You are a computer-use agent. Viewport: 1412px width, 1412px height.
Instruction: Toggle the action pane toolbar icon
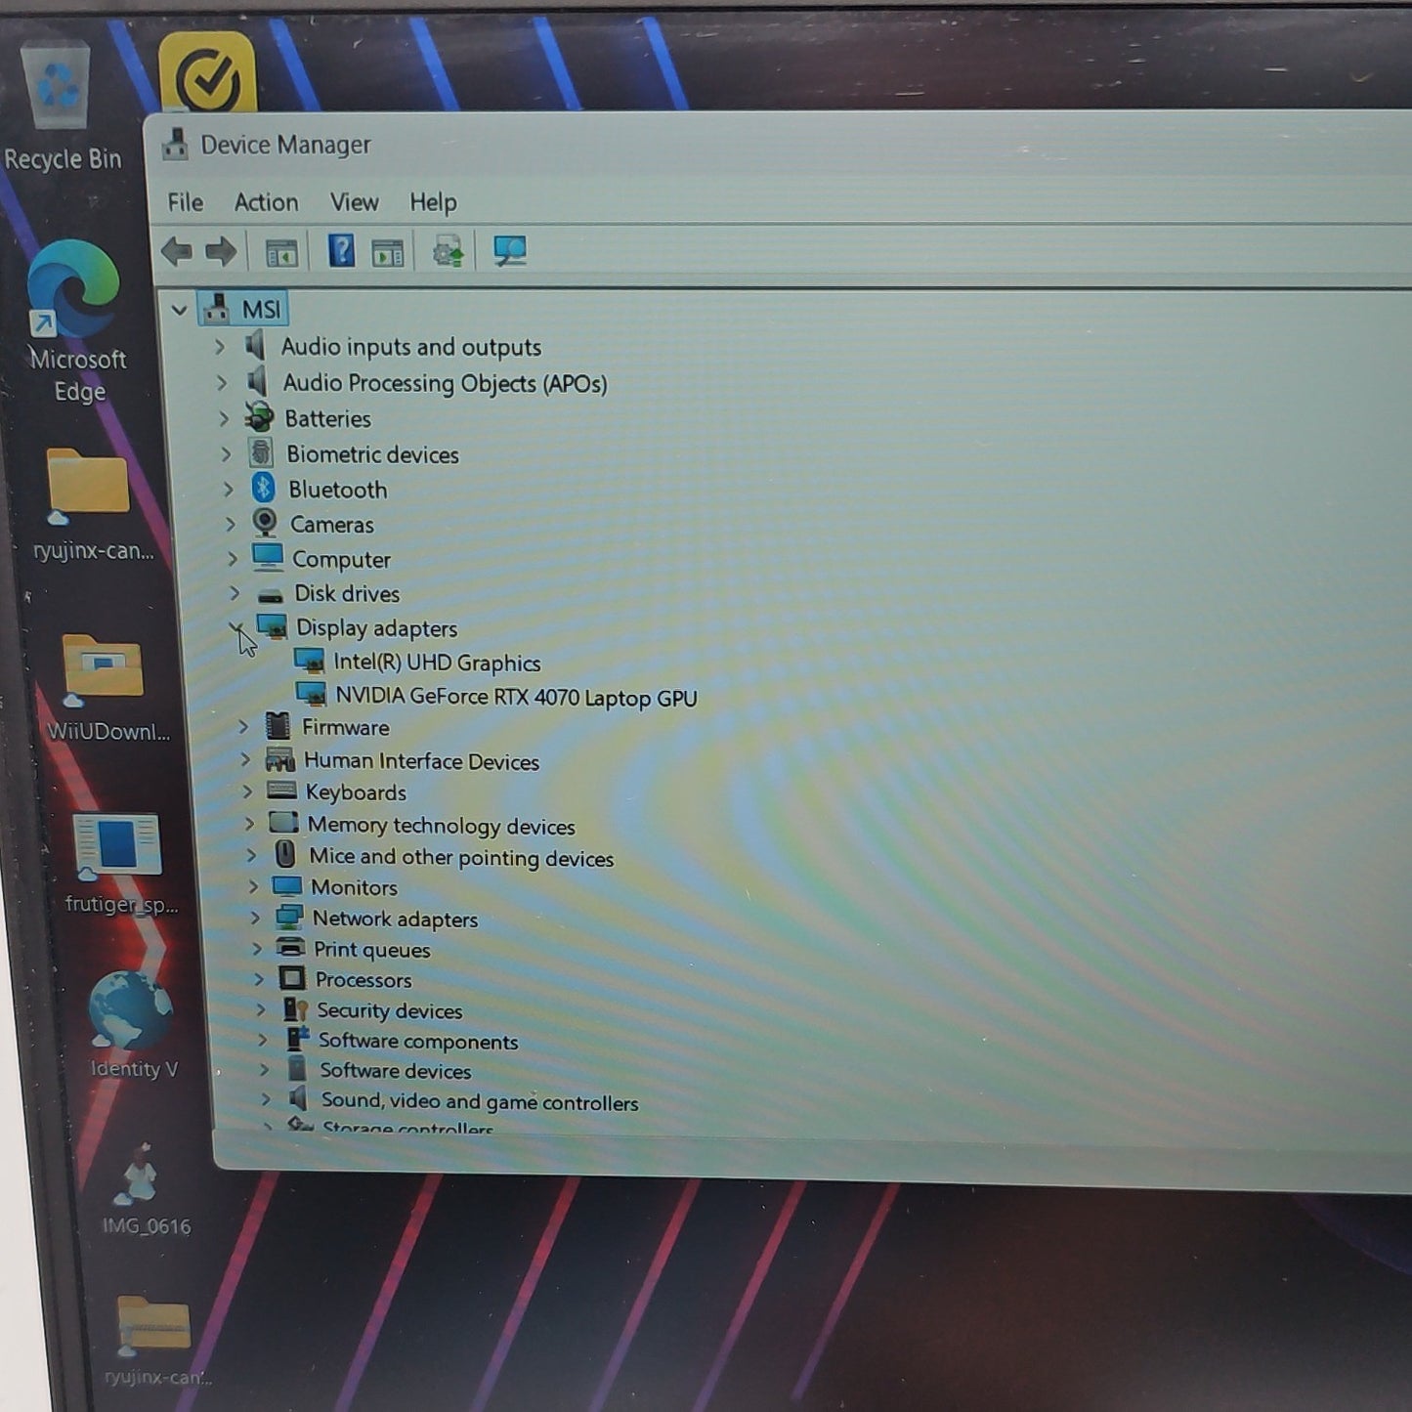coord(388,253)
